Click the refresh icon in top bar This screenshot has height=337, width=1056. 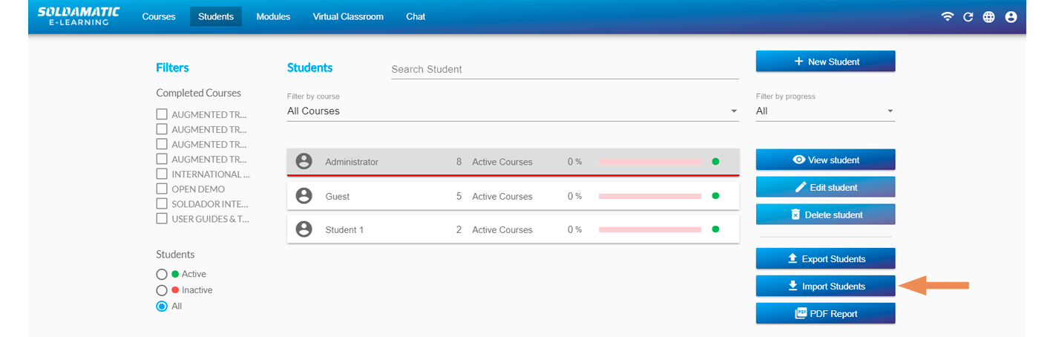[968, 16]
